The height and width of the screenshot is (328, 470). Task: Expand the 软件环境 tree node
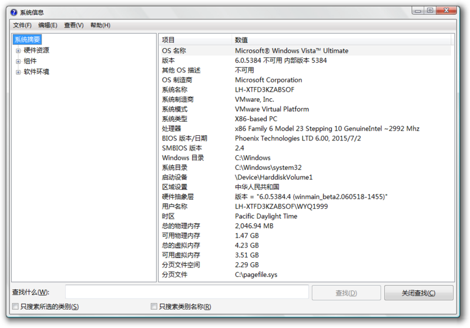click(x=18, y=72)
